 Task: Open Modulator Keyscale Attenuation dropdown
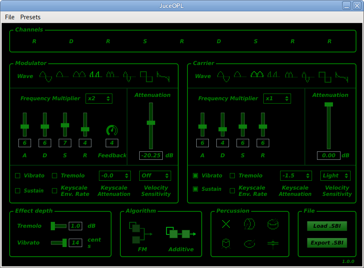click(115, 176)
